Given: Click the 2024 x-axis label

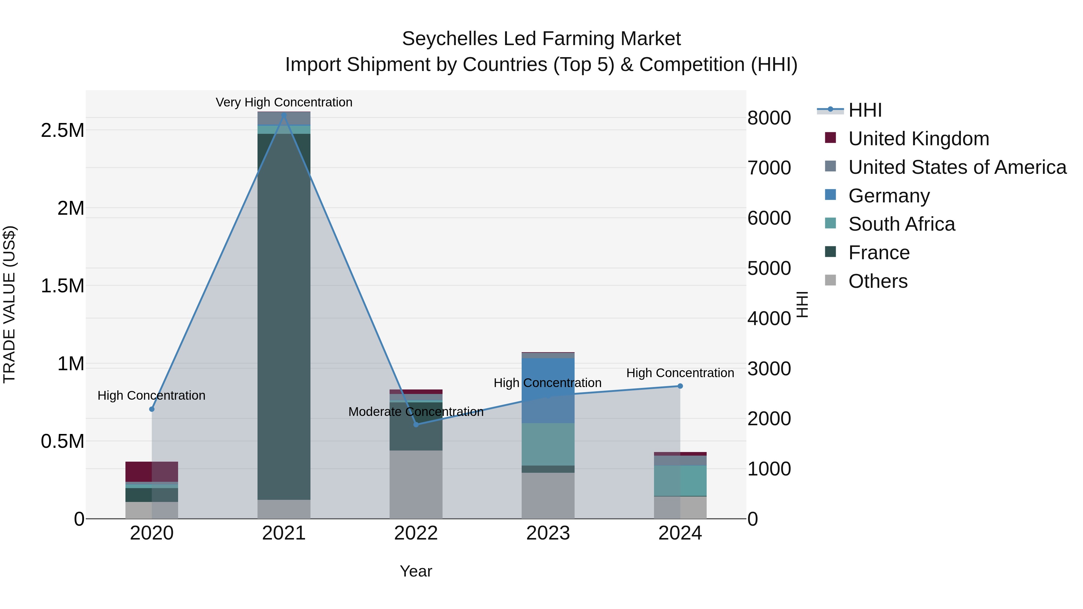Looking at the screenshot, I should [680, 533].
